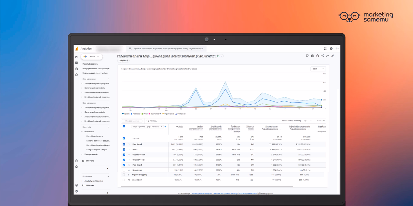This screenshot has width=413, height=206.
Task: Open the help question mark icon
Action: pos(331,49)
